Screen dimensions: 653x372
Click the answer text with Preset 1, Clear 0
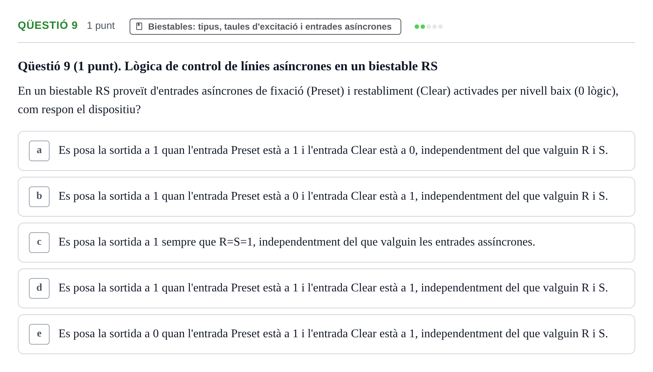pyautogui.click(x=333, y=150)
